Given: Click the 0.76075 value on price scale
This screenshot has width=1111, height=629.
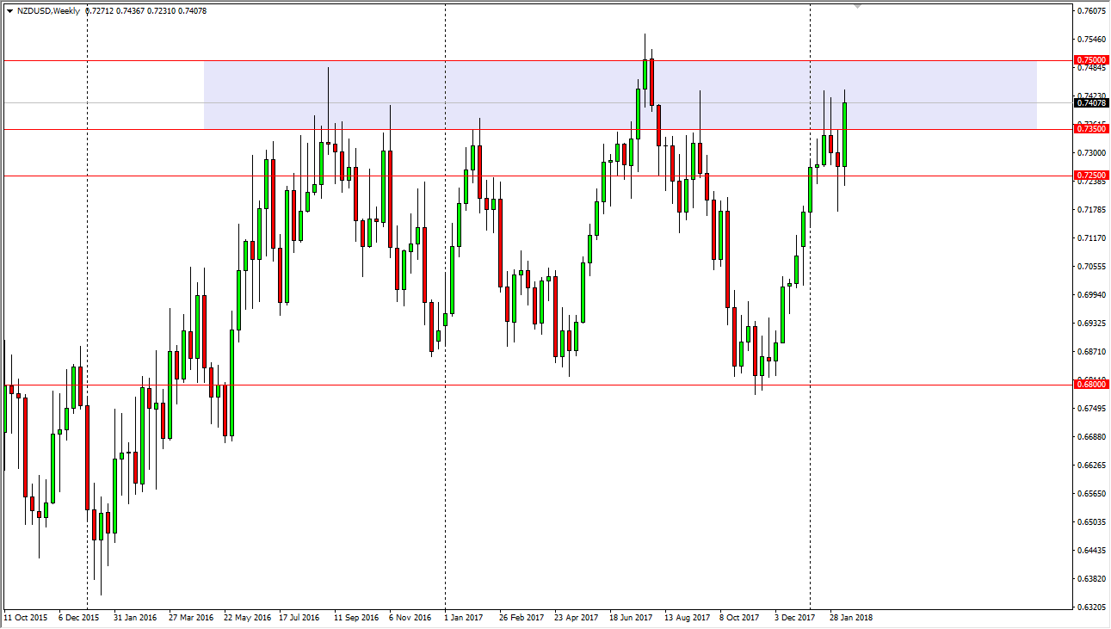Looking at the screenshot, I should [x=1090, y=11].
